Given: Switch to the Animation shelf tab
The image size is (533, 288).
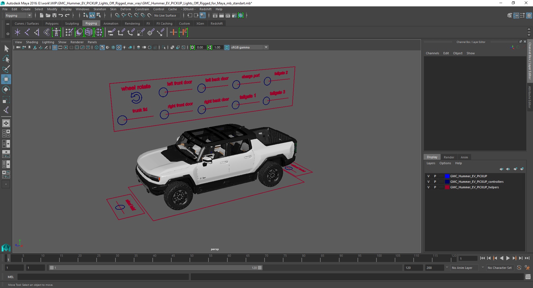Looking at the screenshot, I should click(x=111, y=24).
